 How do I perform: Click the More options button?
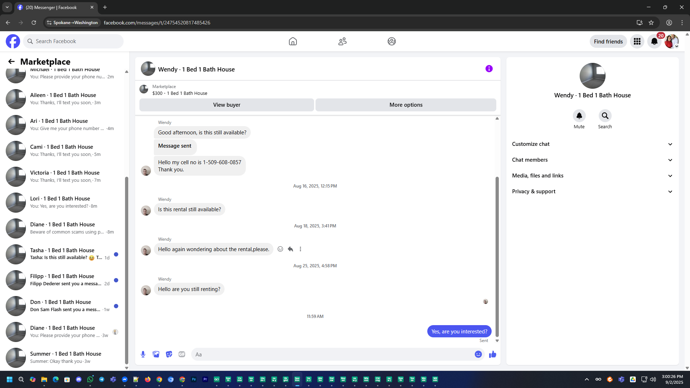[x=406, y=105]
